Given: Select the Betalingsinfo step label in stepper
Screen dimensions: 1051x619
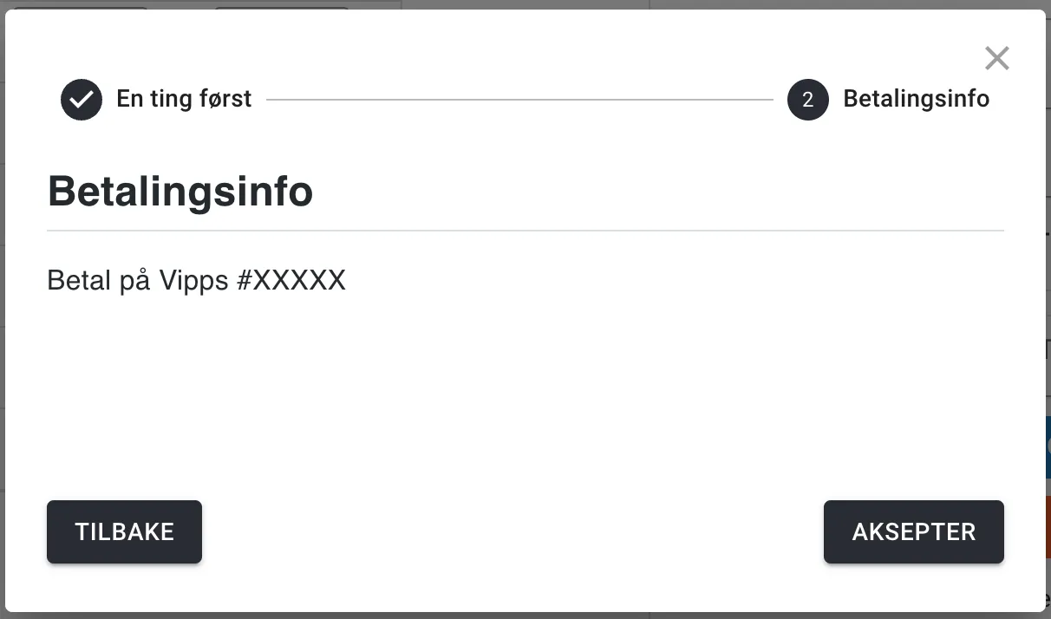Looking at the screenshot, I should click(916, 99).
